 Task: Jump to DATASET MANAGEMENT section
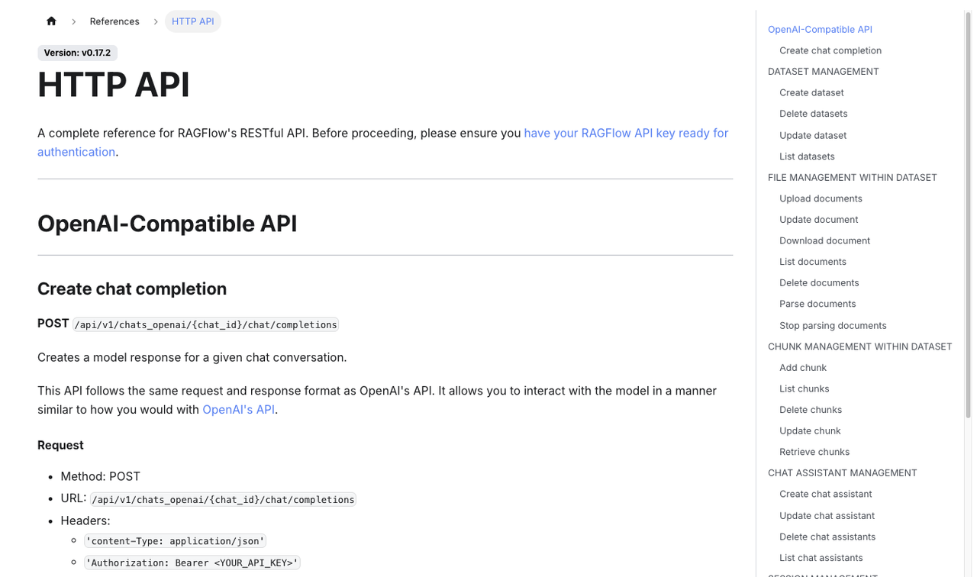click(824, 72)
